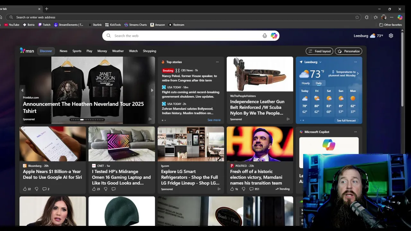Open the Restream bookmark
The width and height of the screenshot is (411, 231).
177,25
